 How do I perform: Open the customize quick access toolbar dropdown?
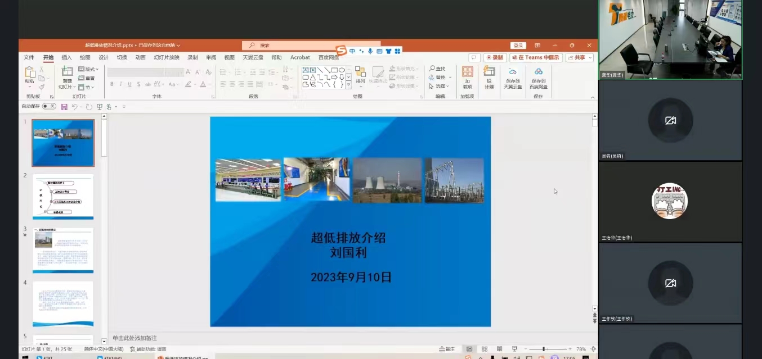[124, 107]
